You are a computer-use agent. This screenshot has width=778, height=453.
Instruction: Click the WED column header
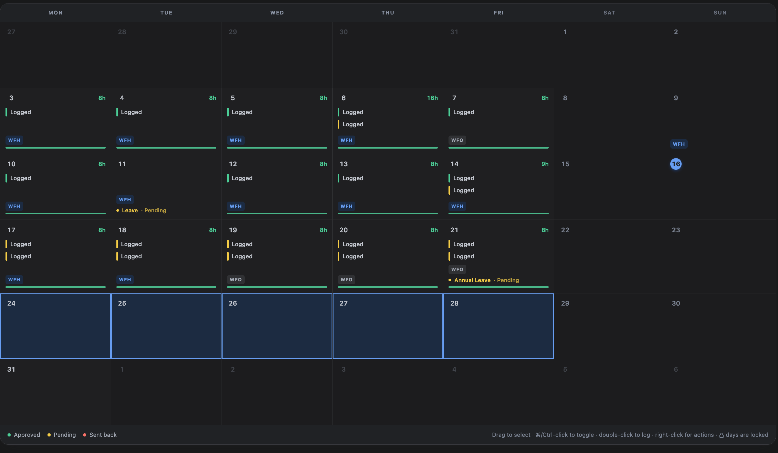tap(277, 13)
